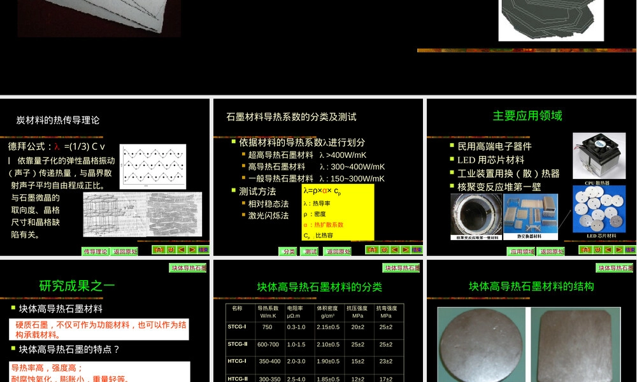
Task: Click 块体导热石墨 tag on the 块体高导热石墨材料的分类 slide
Action: point(401,268)
